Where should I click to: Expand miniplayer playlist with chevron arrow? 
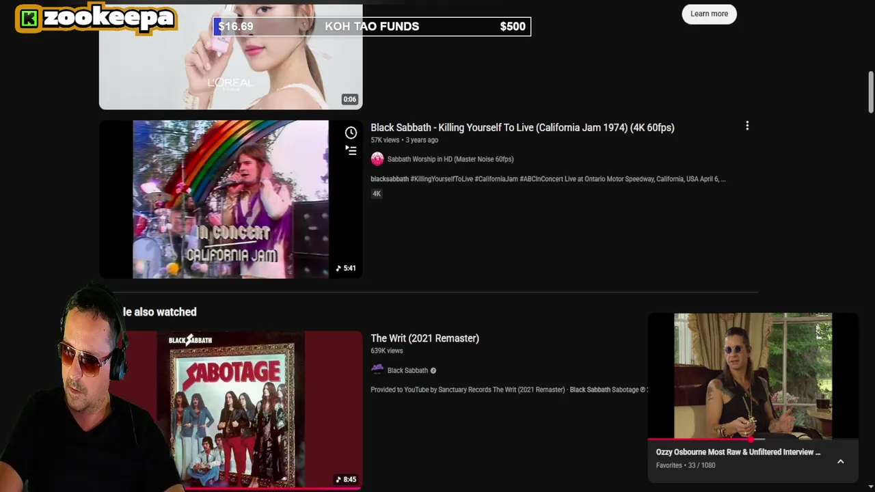point(841,461)
